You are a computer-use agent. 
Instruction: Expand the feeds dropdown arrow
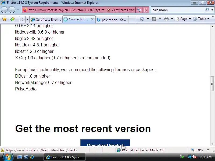click(x=160, y=19)
